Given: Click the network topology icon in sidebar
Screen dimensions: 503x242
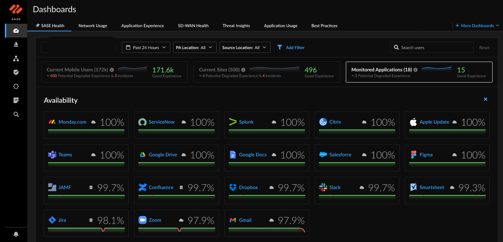Looking at the screenshot, I should tap(16, 58).
